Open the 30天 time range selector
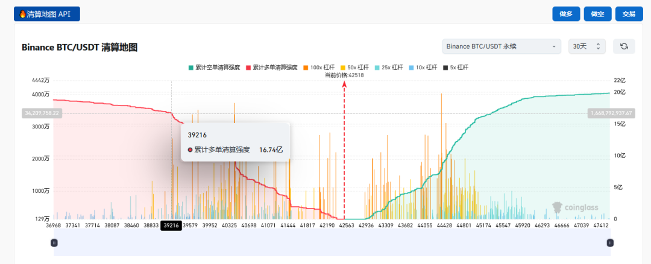Screen dimensions: 651x264 [587, 46]
